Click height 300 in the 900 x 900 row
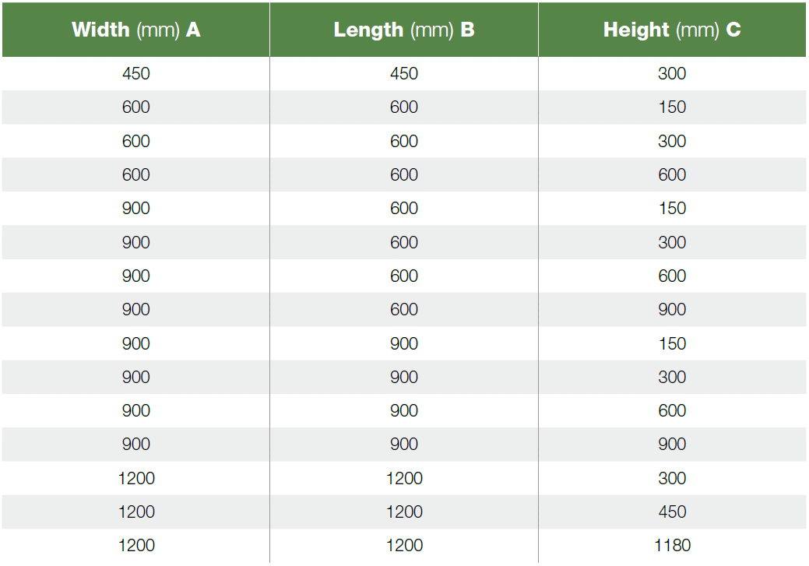The image size is (809, 566). (x=672, y=377)
